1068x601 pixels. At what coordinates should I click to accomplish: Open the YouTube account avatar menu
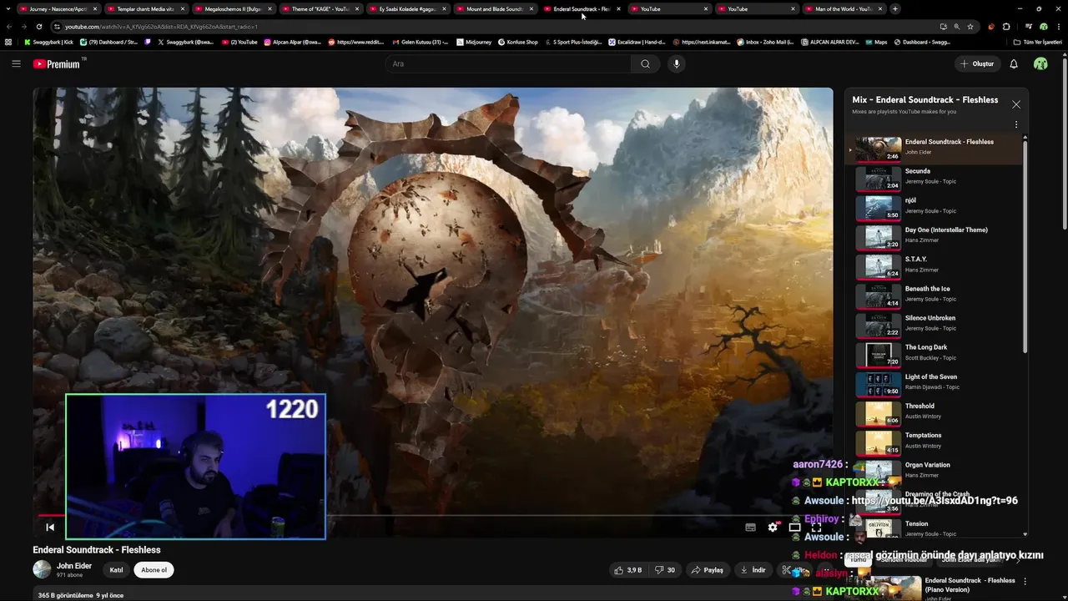click(x=1040, y=63)
